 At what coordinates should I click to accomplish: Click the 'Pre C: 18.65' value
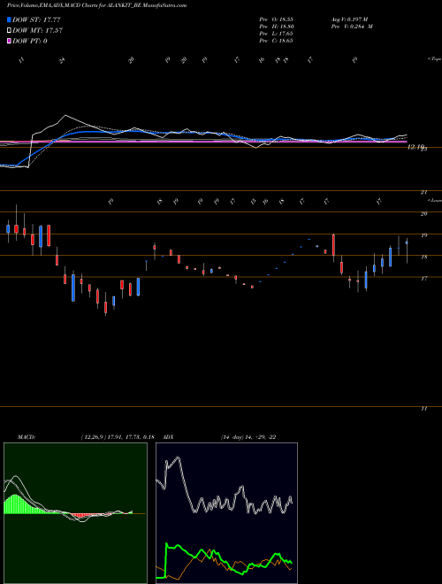pos(276,41)
